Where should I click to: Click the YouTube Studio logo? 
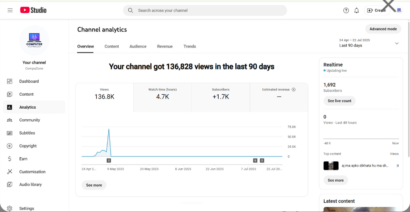tap(33, 10)
